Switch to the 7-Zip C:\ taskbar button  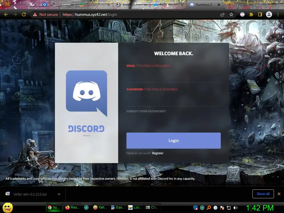tap(152, 207)
